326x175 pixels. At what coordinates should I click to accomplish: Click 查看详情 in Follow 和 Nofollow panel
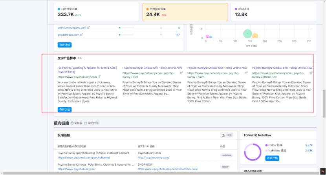(x=272, y=158)
